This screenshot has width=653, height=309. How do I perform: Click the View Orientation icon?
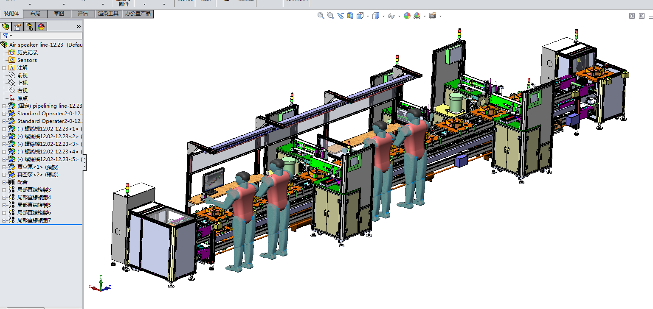(360, 16)
